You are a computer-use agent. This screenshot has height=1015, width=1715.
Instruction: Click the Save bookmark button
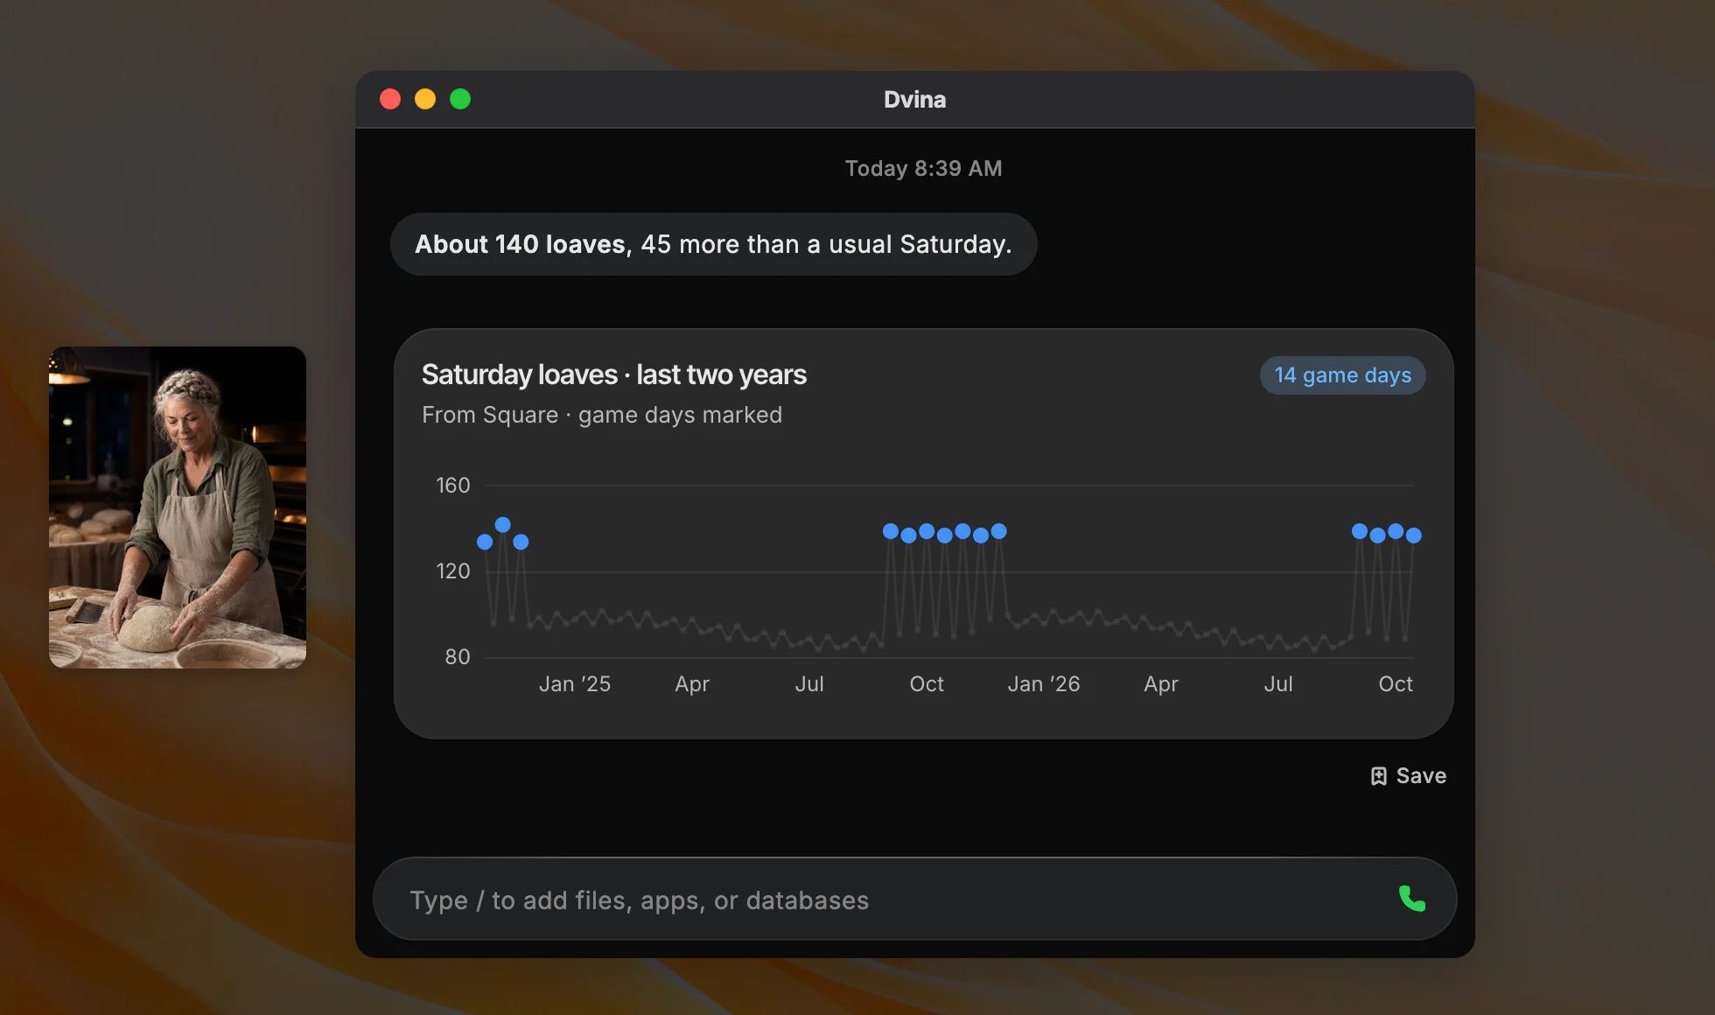pos(1408,776)
